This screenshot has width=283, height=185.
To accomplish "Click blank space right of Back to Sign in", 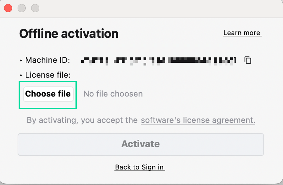I will click(x=220, y=167).
